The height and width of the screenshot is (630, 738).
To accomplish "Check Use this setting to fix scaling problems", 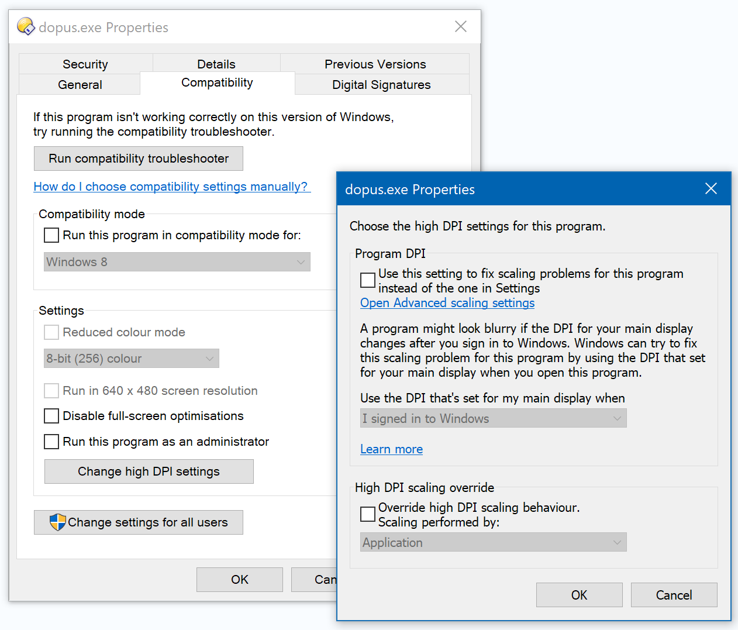I will click(x=368, y=280).
